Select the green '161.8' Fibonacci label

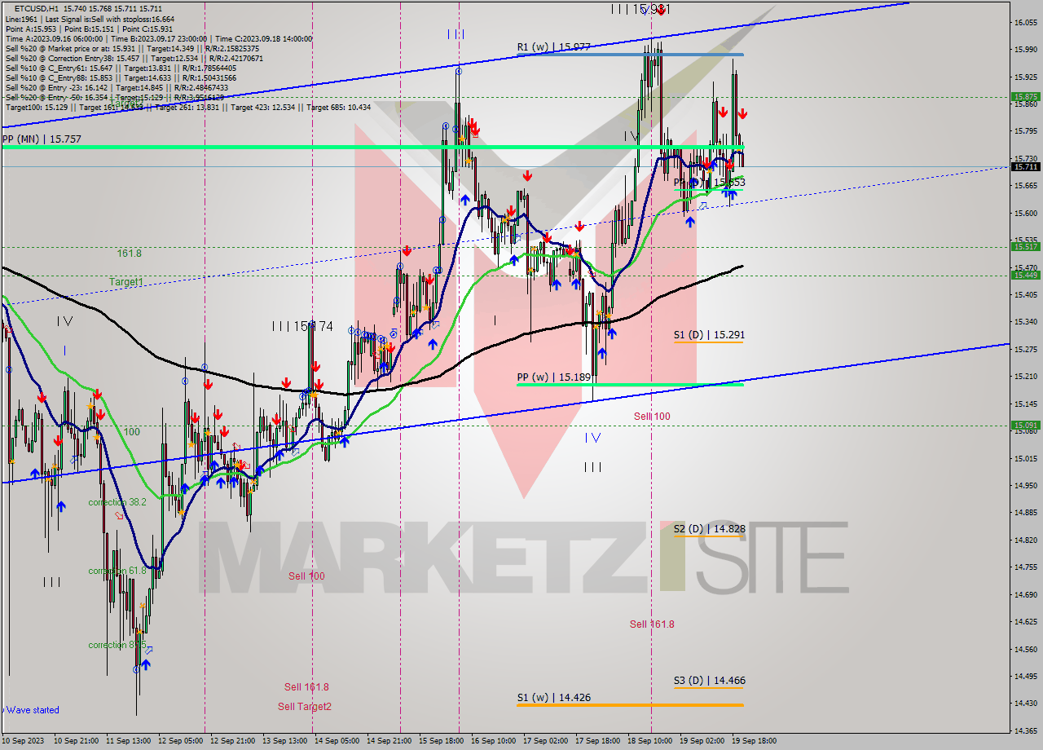pyautogui.click(x=129, y=254)
